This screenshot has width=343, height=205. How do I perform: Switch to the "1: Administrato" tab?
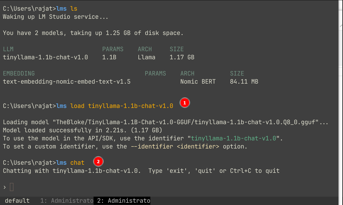[67, 201]
